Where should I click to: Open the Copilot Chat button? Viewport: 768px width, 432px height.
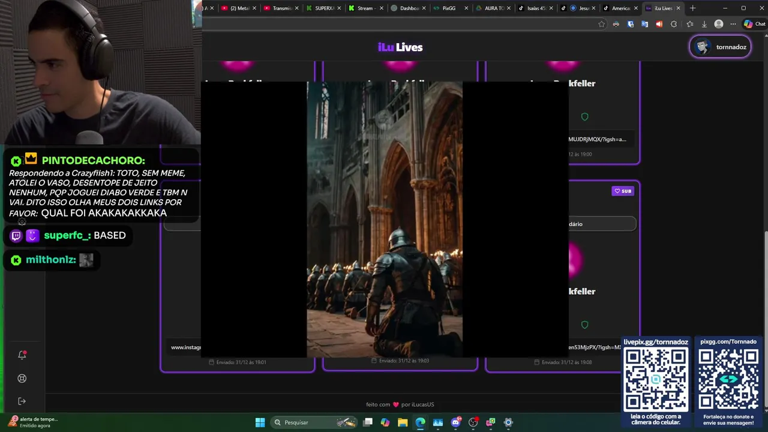tap(754, 24)
